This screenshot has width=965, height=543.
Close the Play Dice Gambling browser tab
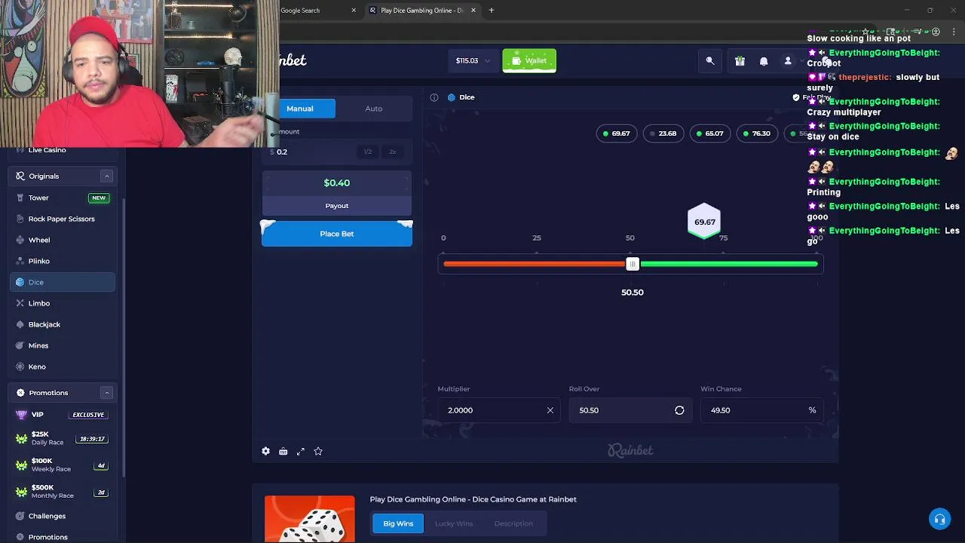(473, 11)
